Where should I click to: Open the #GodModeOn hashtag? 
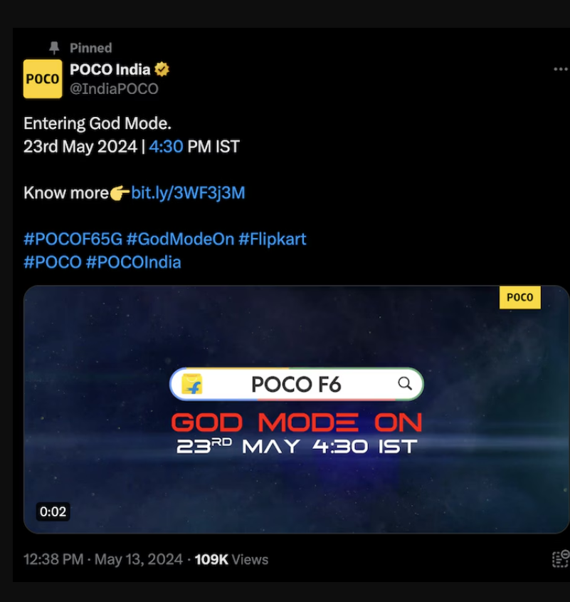point(180,239)
